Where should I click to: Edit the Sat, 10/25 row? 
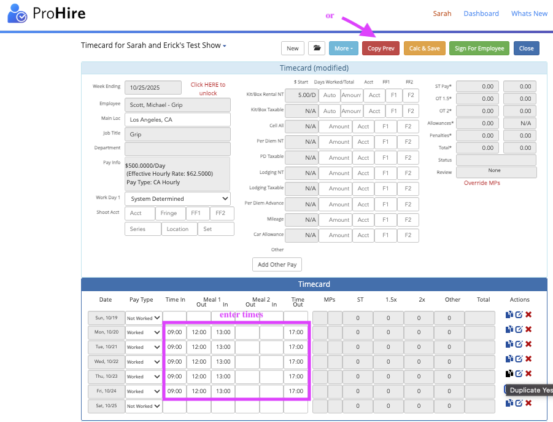519,403
